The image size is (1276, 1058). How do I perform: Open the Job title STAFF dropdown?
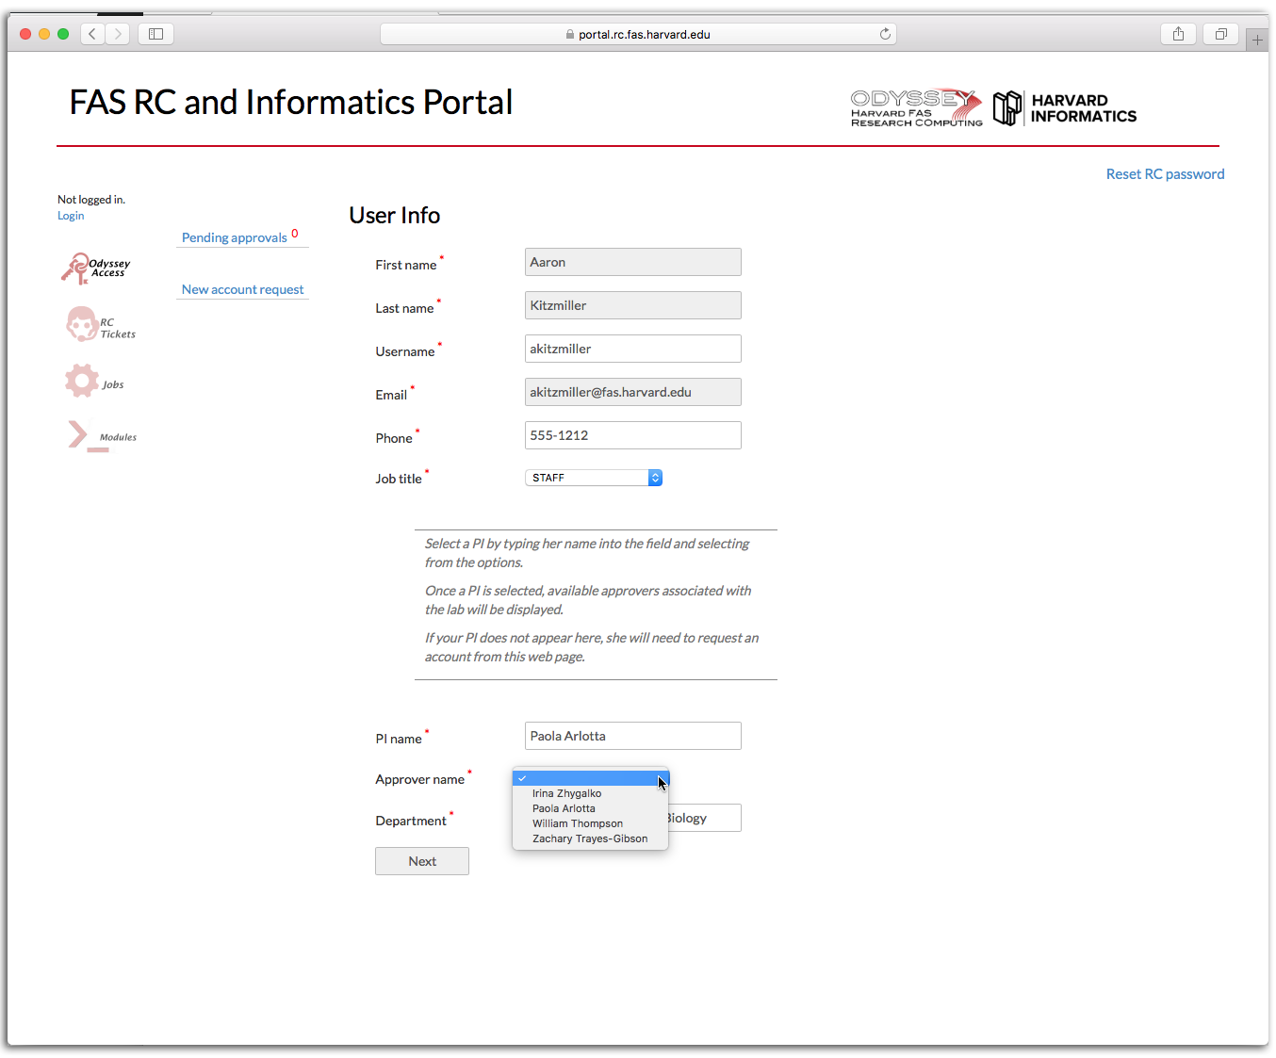594,478
